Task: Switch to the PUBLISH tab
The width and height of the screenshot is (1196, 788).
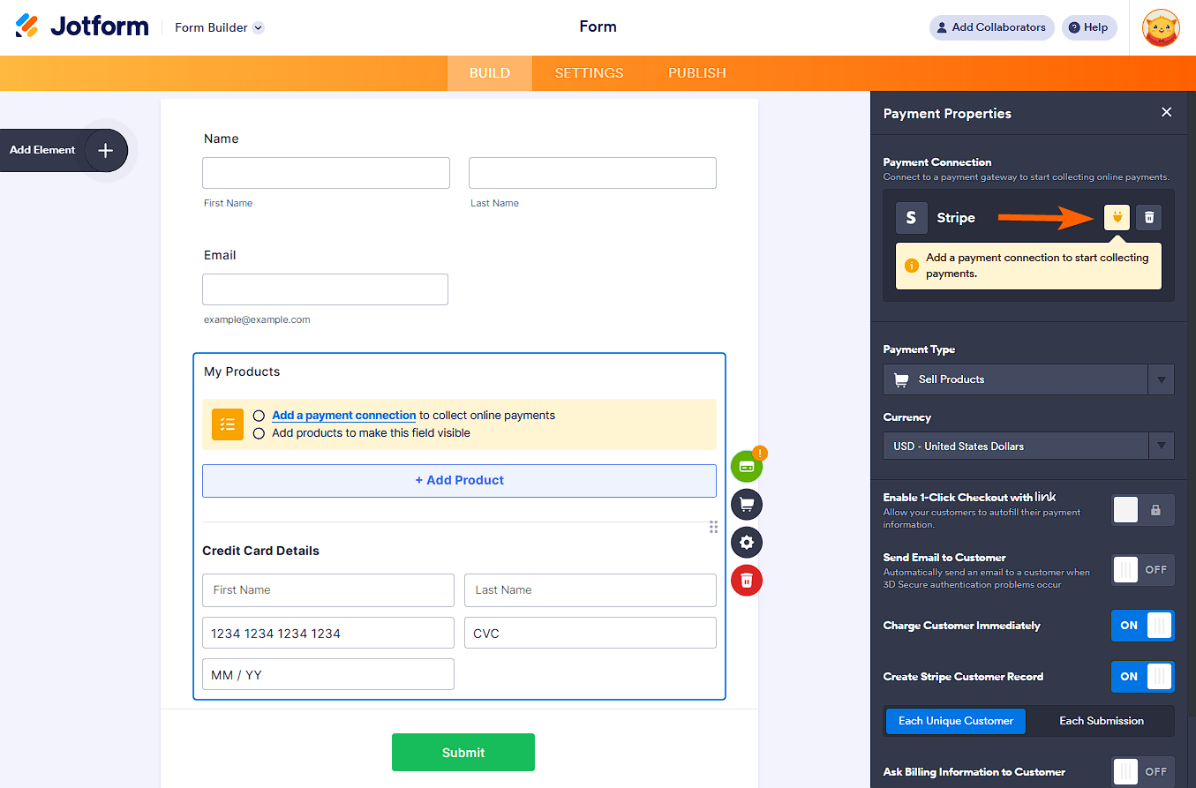Action: [697, 73]
